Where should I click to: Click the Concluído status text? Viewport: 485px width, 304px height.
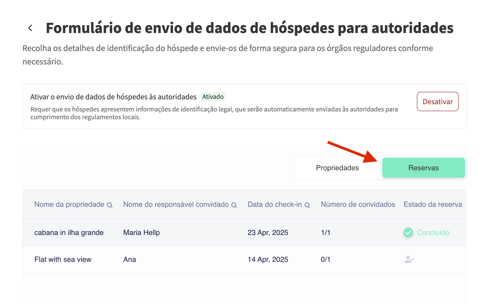tap(433, 233)
